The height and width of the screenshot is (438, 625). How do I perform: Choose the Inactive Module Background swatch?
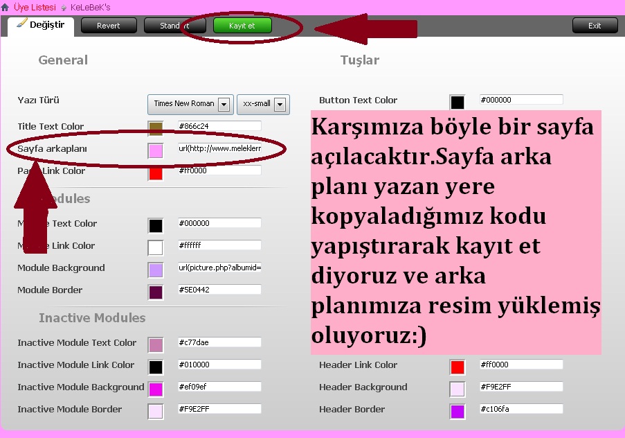[x=156, y=389]
